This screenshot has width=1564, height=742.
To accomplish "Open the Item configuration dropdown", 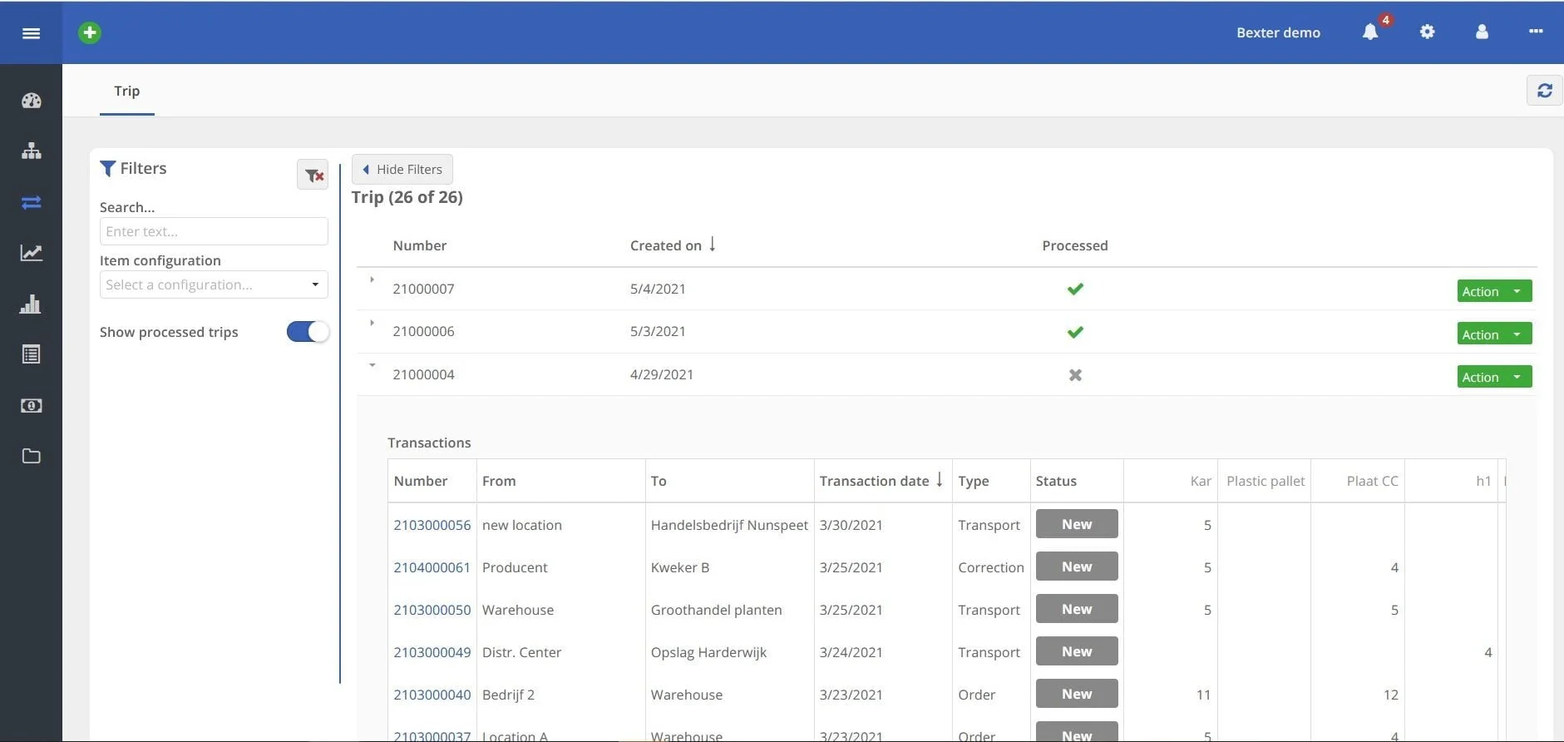I will click(214, 284).
